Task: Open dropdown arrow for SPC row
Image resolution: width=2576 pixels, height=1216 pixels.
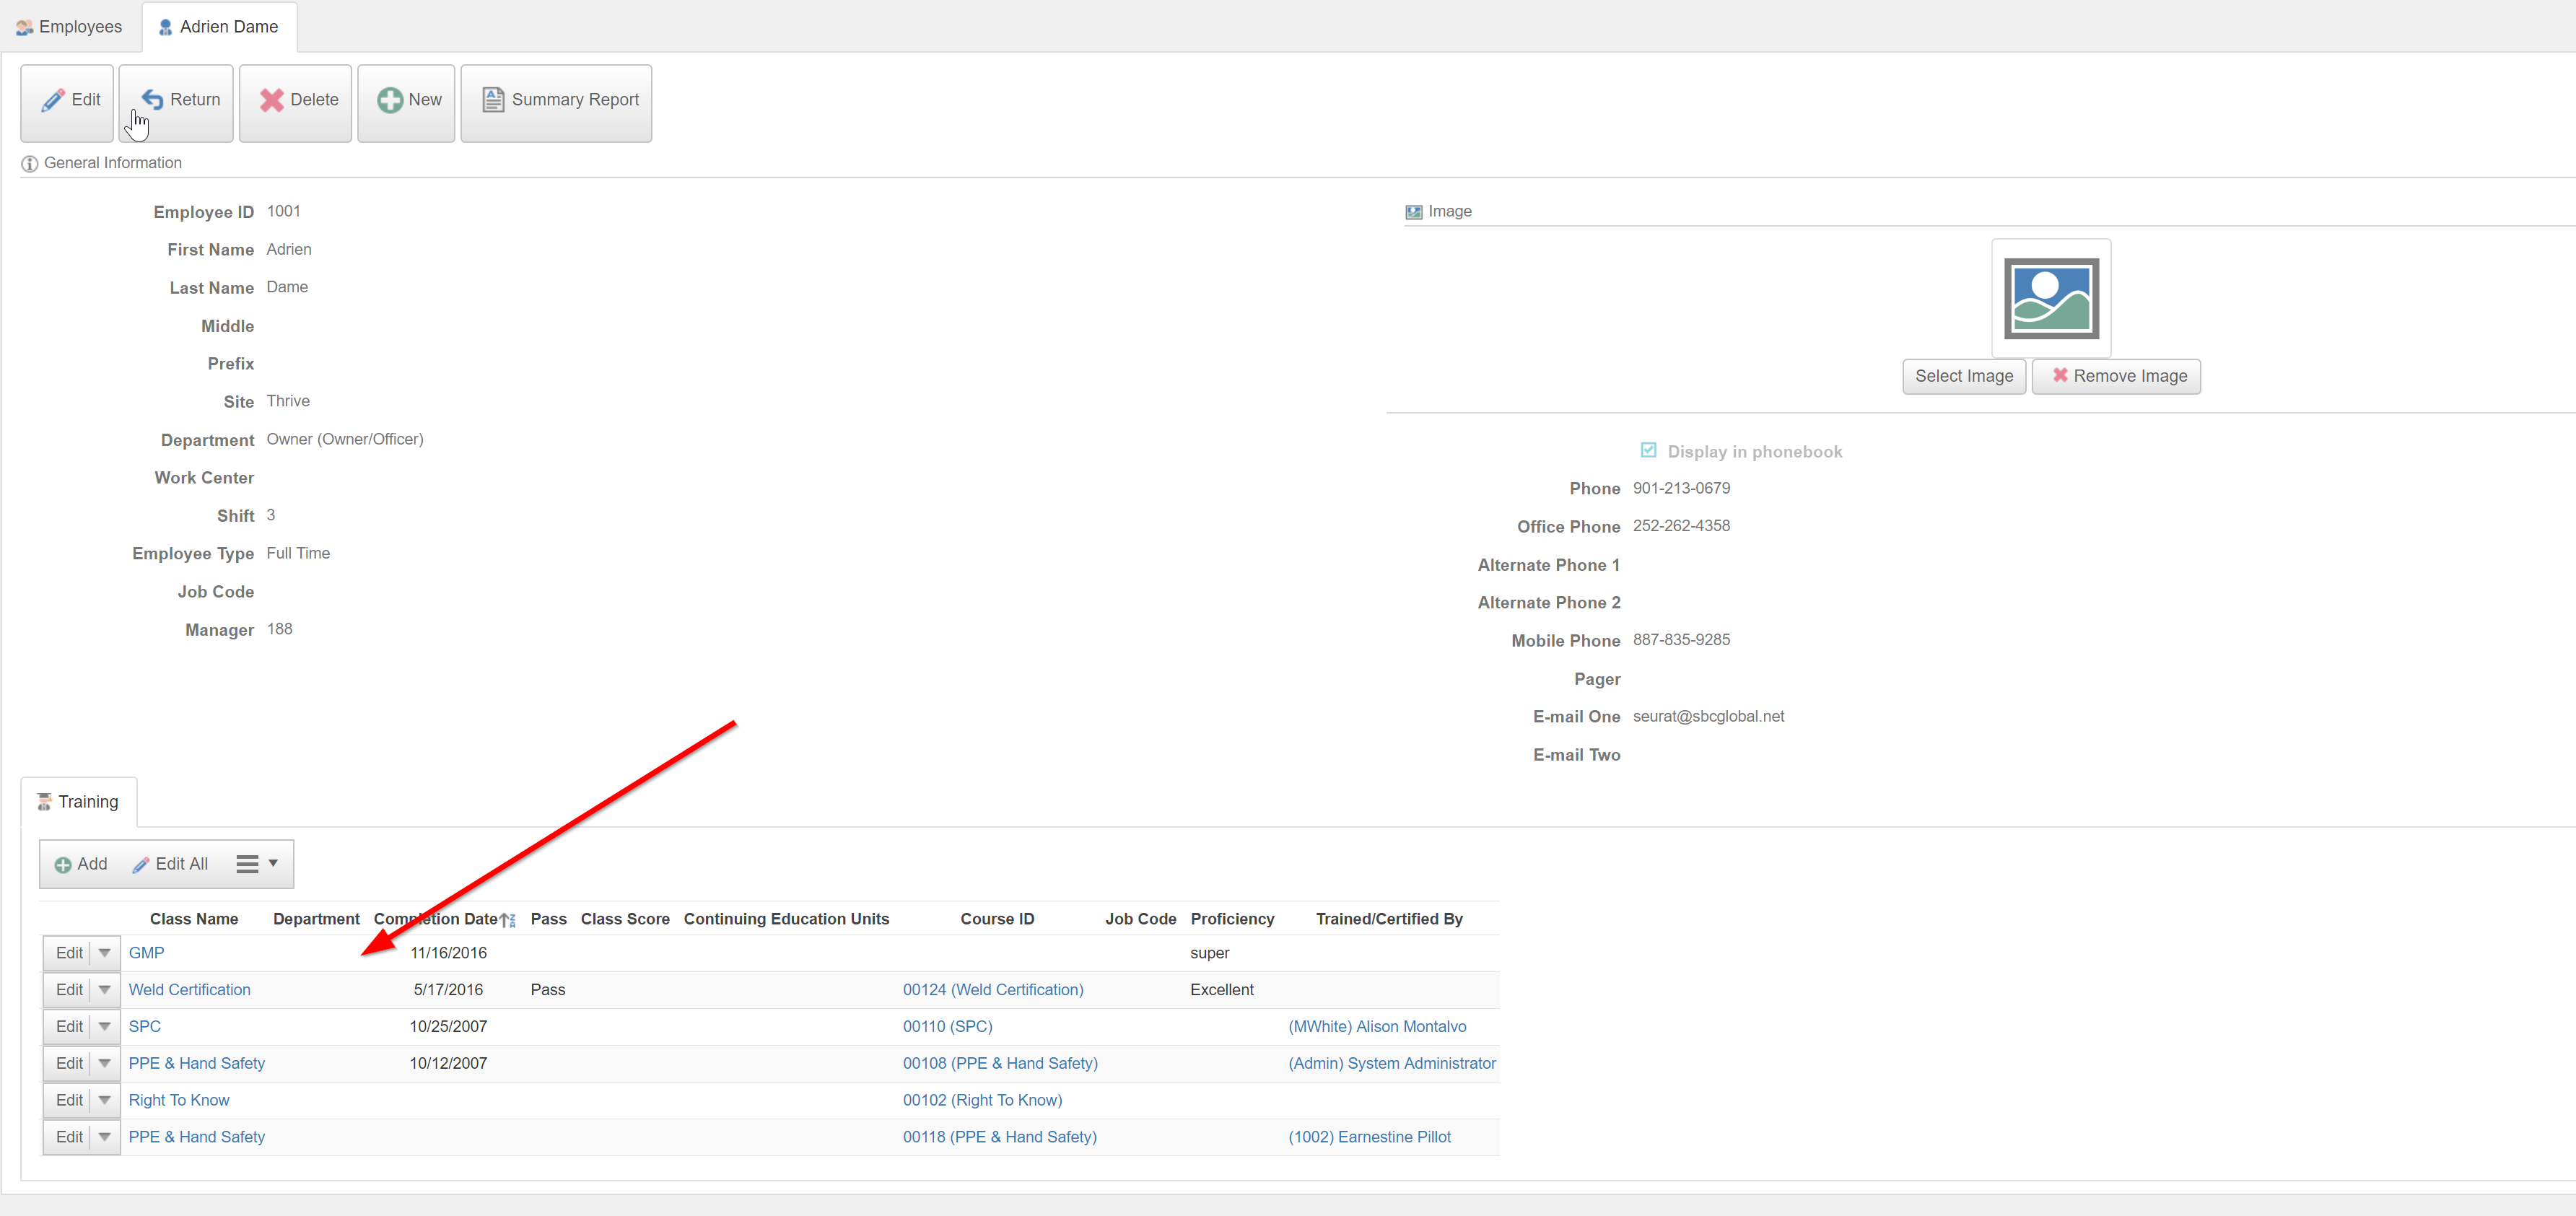Action: click(105, 1027)
